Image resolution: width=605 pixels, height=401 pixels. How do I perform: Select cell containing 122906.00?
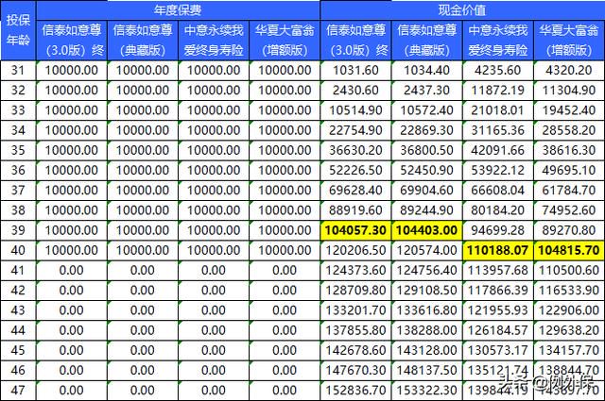point(569,310)
